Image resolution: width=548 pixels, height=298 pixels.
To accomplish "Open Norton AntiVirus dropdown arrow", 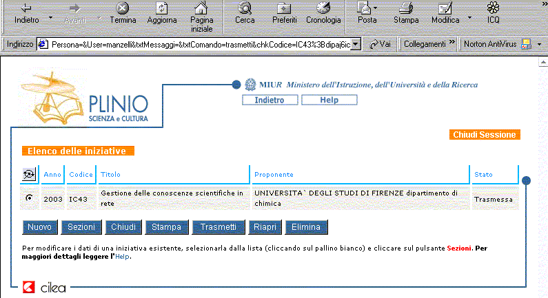I will (539, 44).
